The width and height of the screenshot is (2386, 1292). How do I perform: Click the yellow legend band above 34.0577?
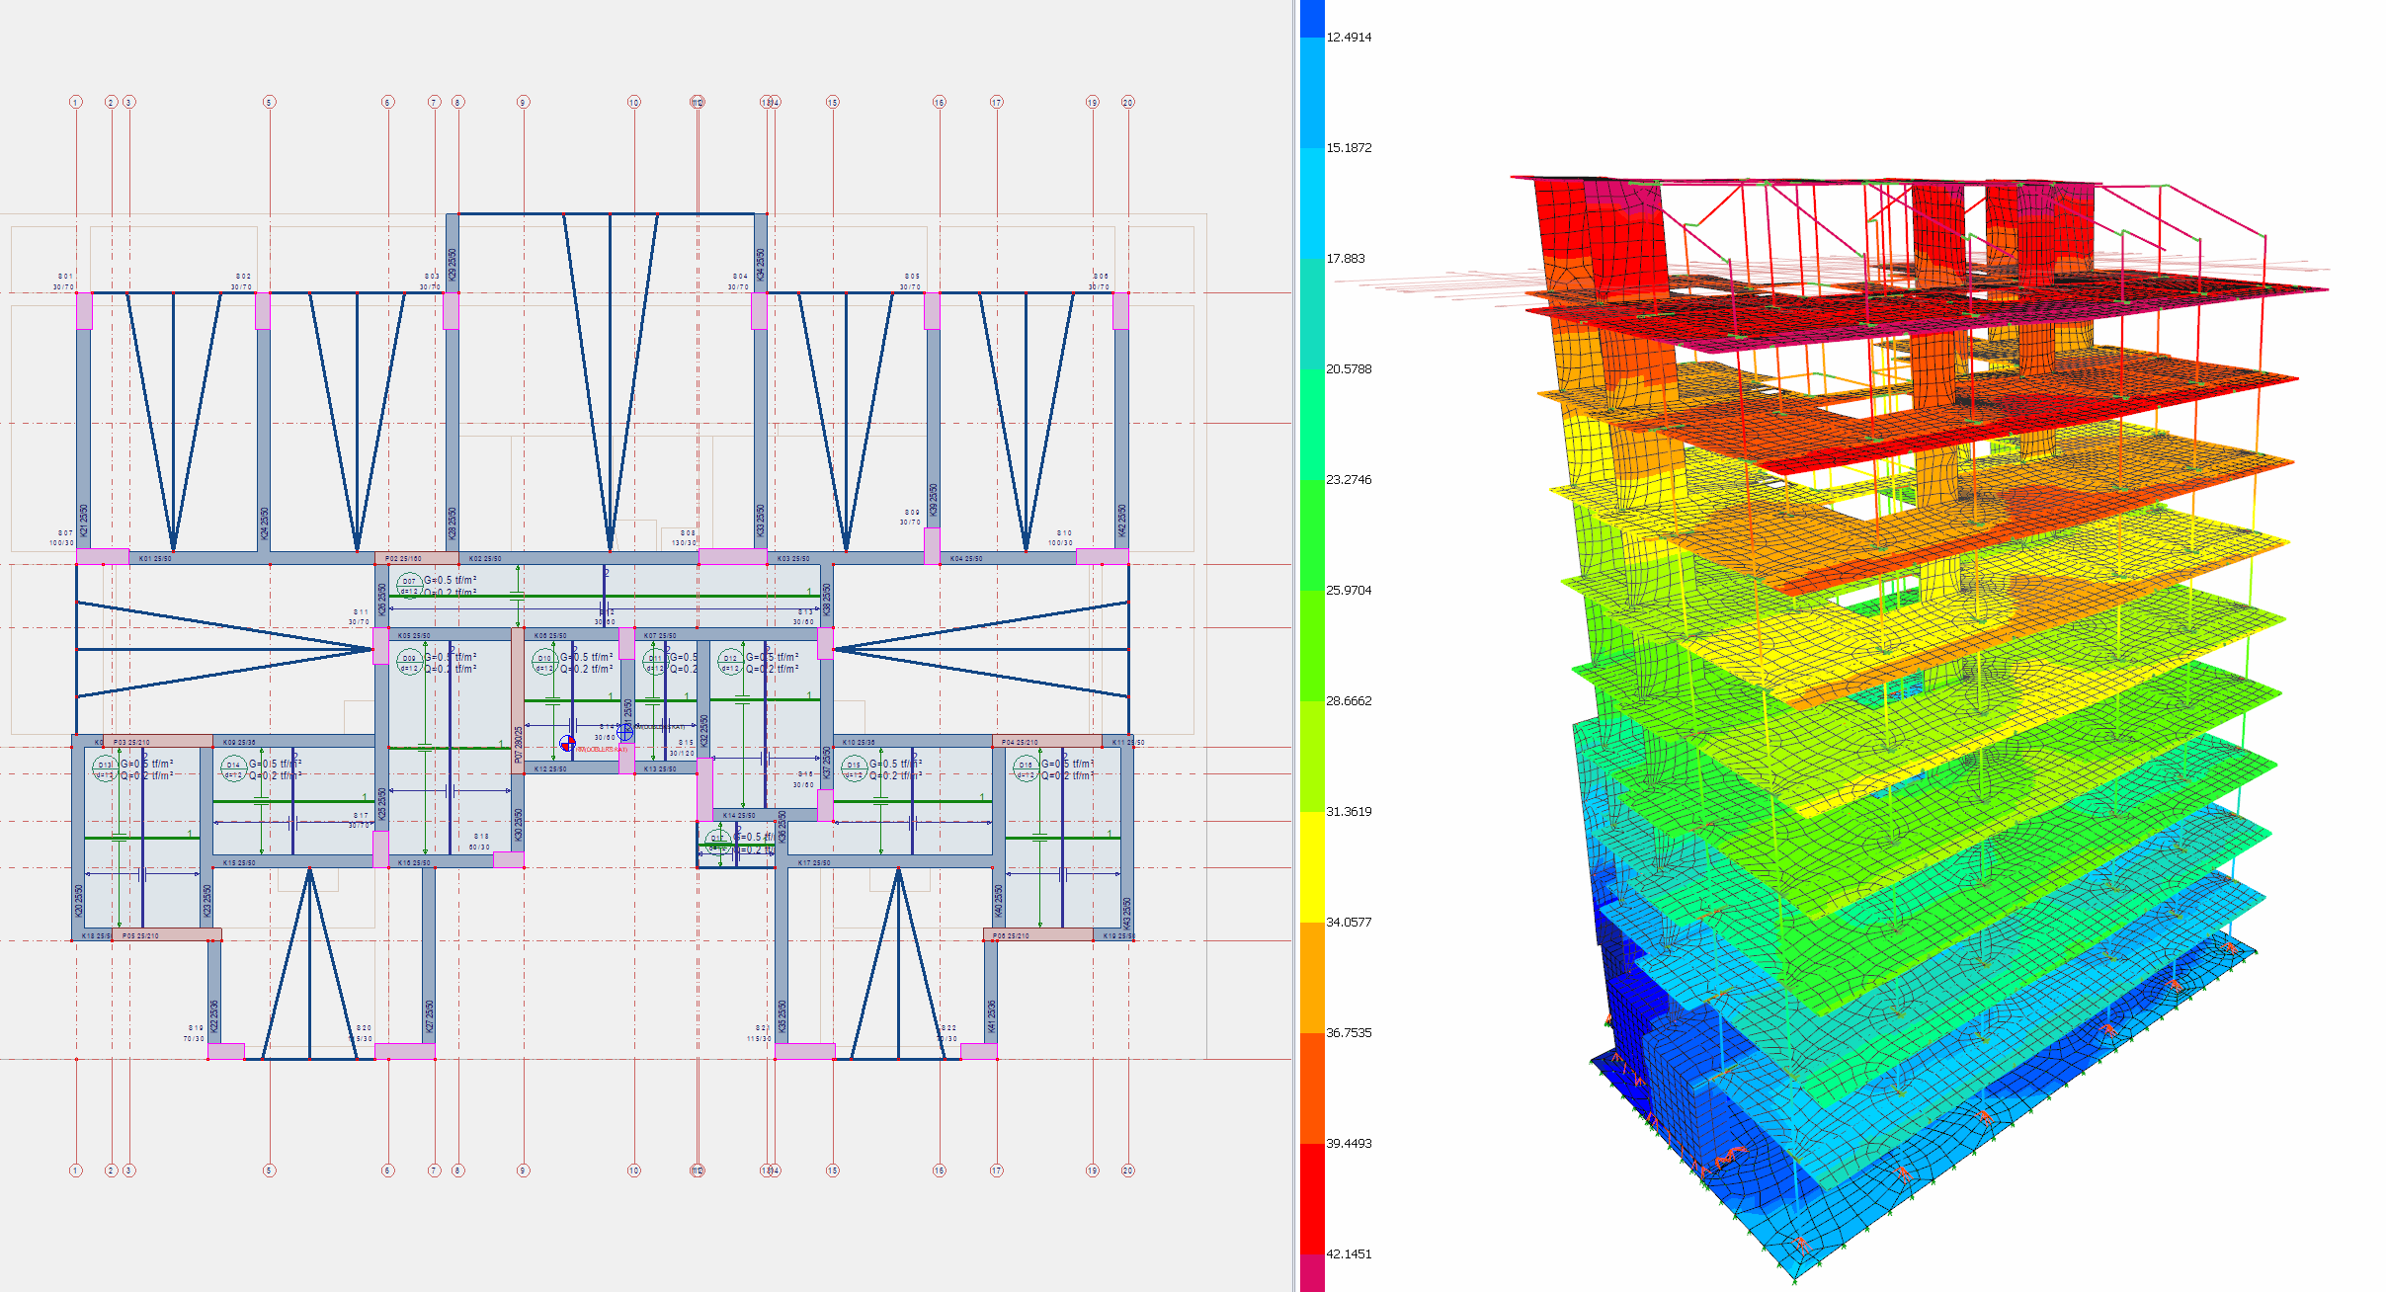pos(1312,866)
